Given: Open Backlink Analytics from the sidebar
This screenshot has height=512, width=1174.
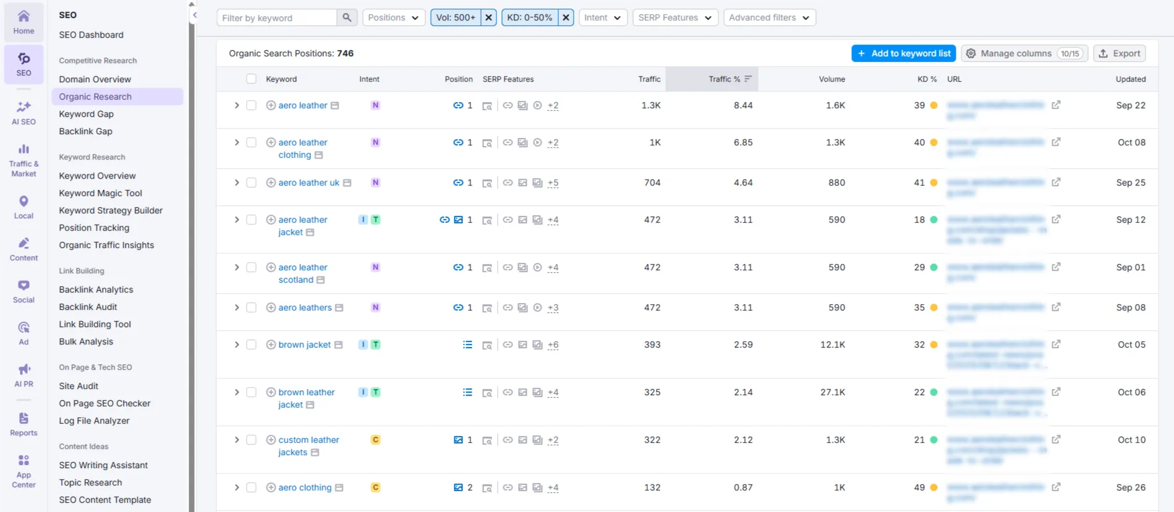Looking at the screenshot, I should point(96,289).
